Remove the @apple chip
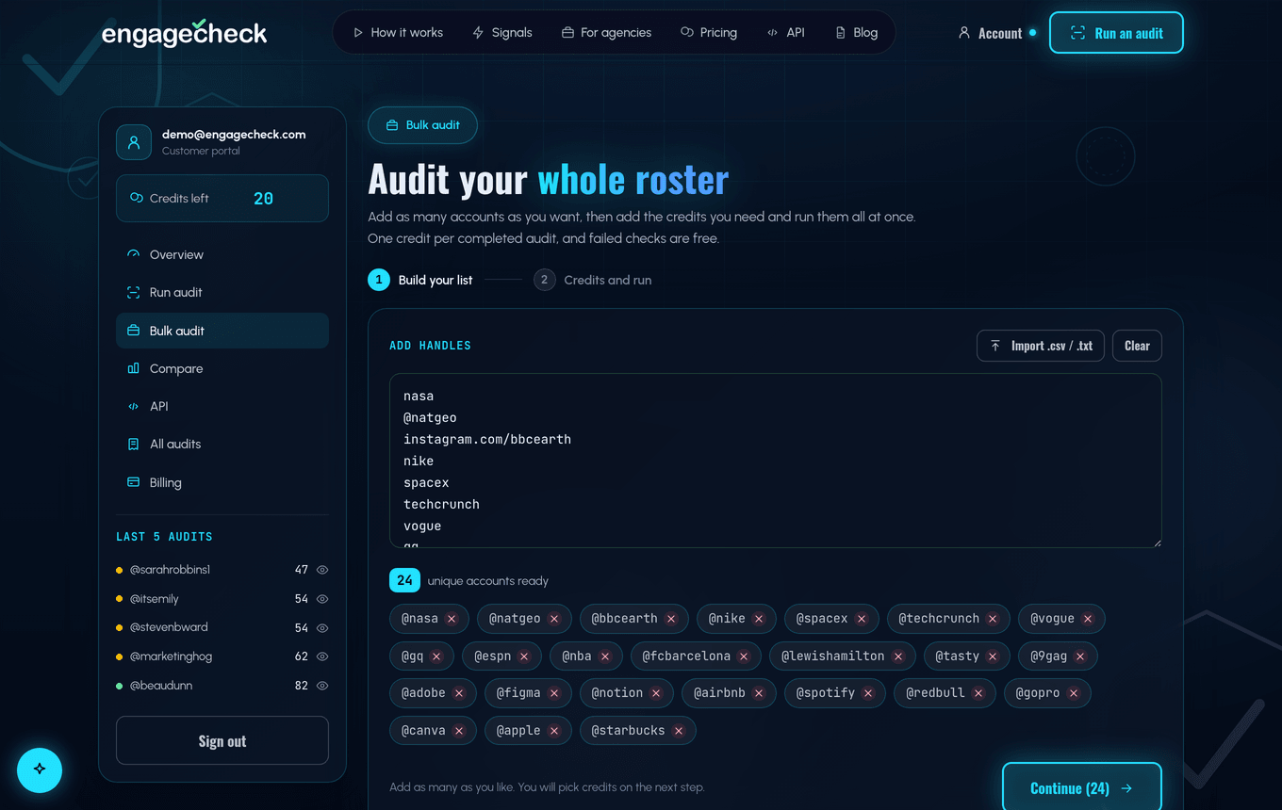Viewport: 1282px width, 810px height. point(554,731)
